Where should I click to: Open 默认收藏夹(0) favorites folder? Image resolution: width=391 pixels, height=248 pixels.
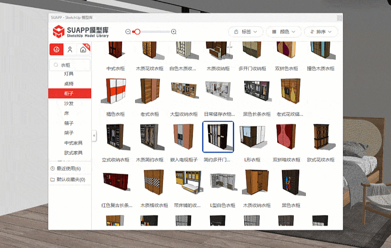coord(68,179)
